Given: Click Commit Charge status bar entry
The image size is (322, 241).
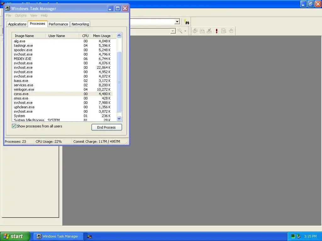Looking at the screenshot, I should coord(97,142).
